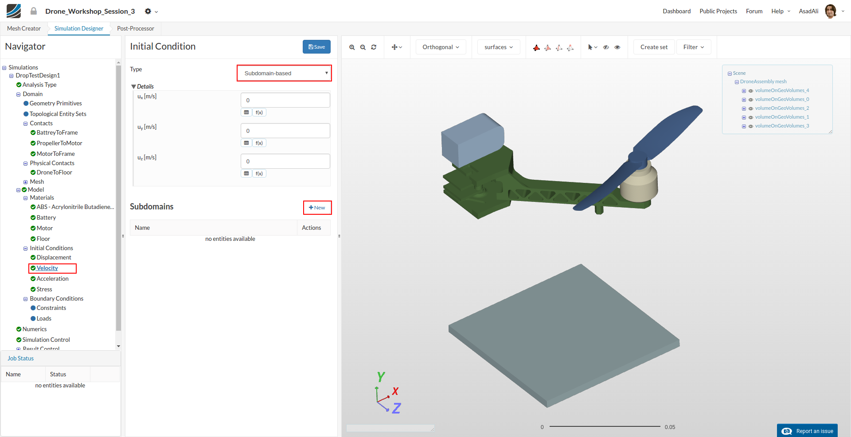This screenshot has width=851, height=437.
Task: Toggle visibility of volumeOnGeoVolumes_4
Action: (x=751, y=91)
